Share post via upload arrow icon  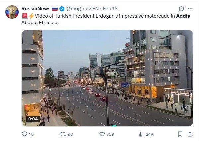tap(190, 134)
